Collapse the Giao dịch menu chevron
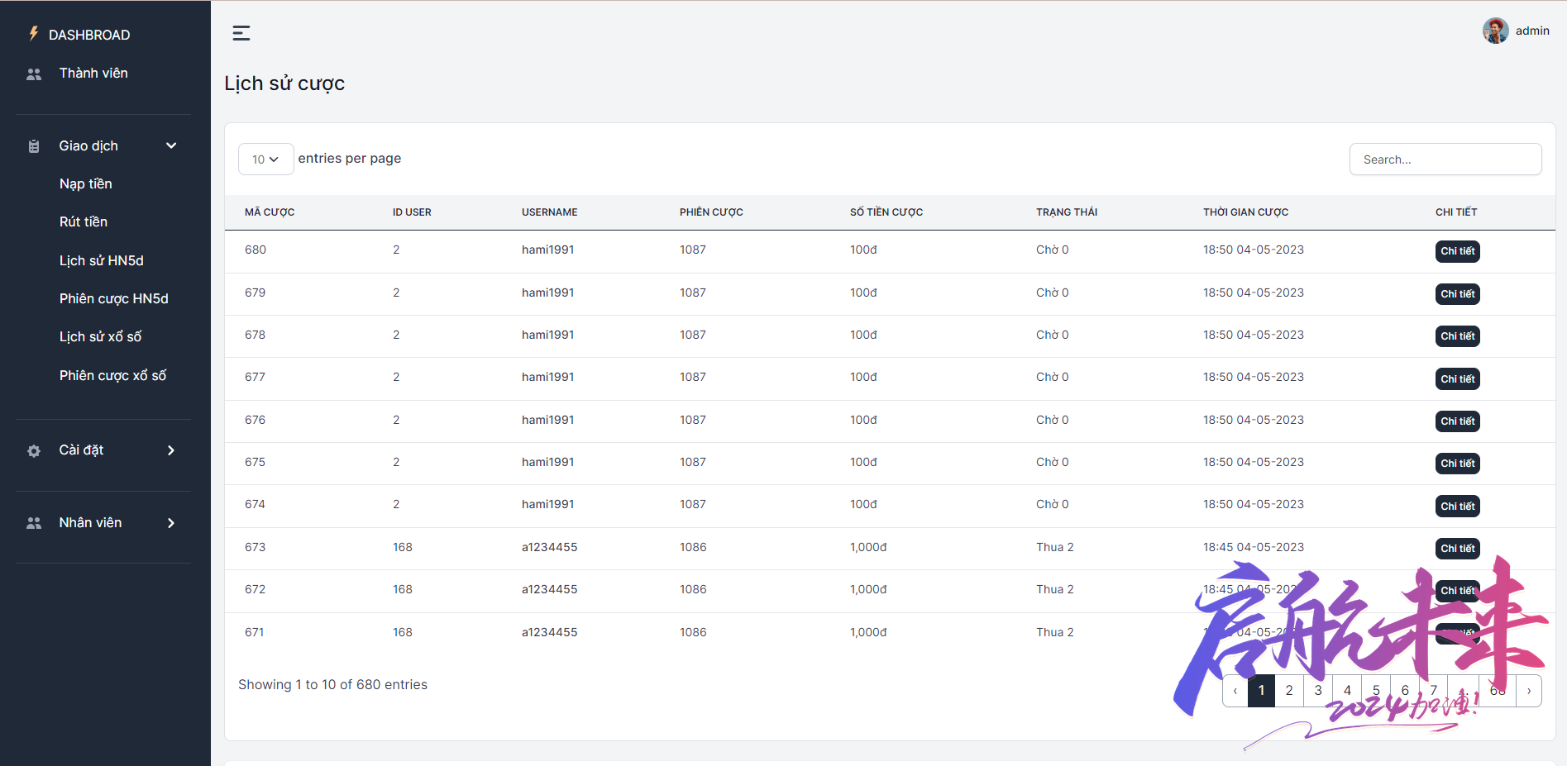 [171, 146]
